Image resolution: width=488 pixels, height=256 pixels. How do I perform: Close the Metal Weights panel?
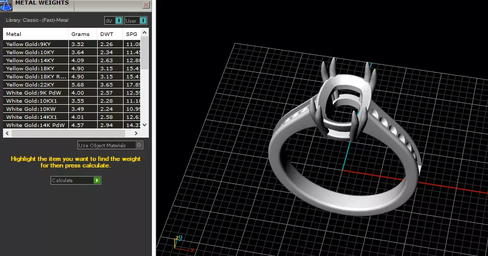pos(146,5)
